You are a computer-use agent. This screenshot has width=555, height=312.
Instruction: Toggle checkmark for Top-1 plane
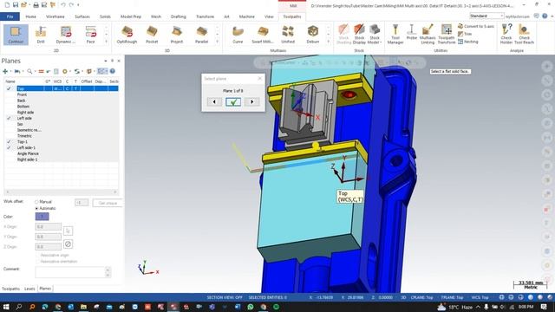tap(9, 142)
